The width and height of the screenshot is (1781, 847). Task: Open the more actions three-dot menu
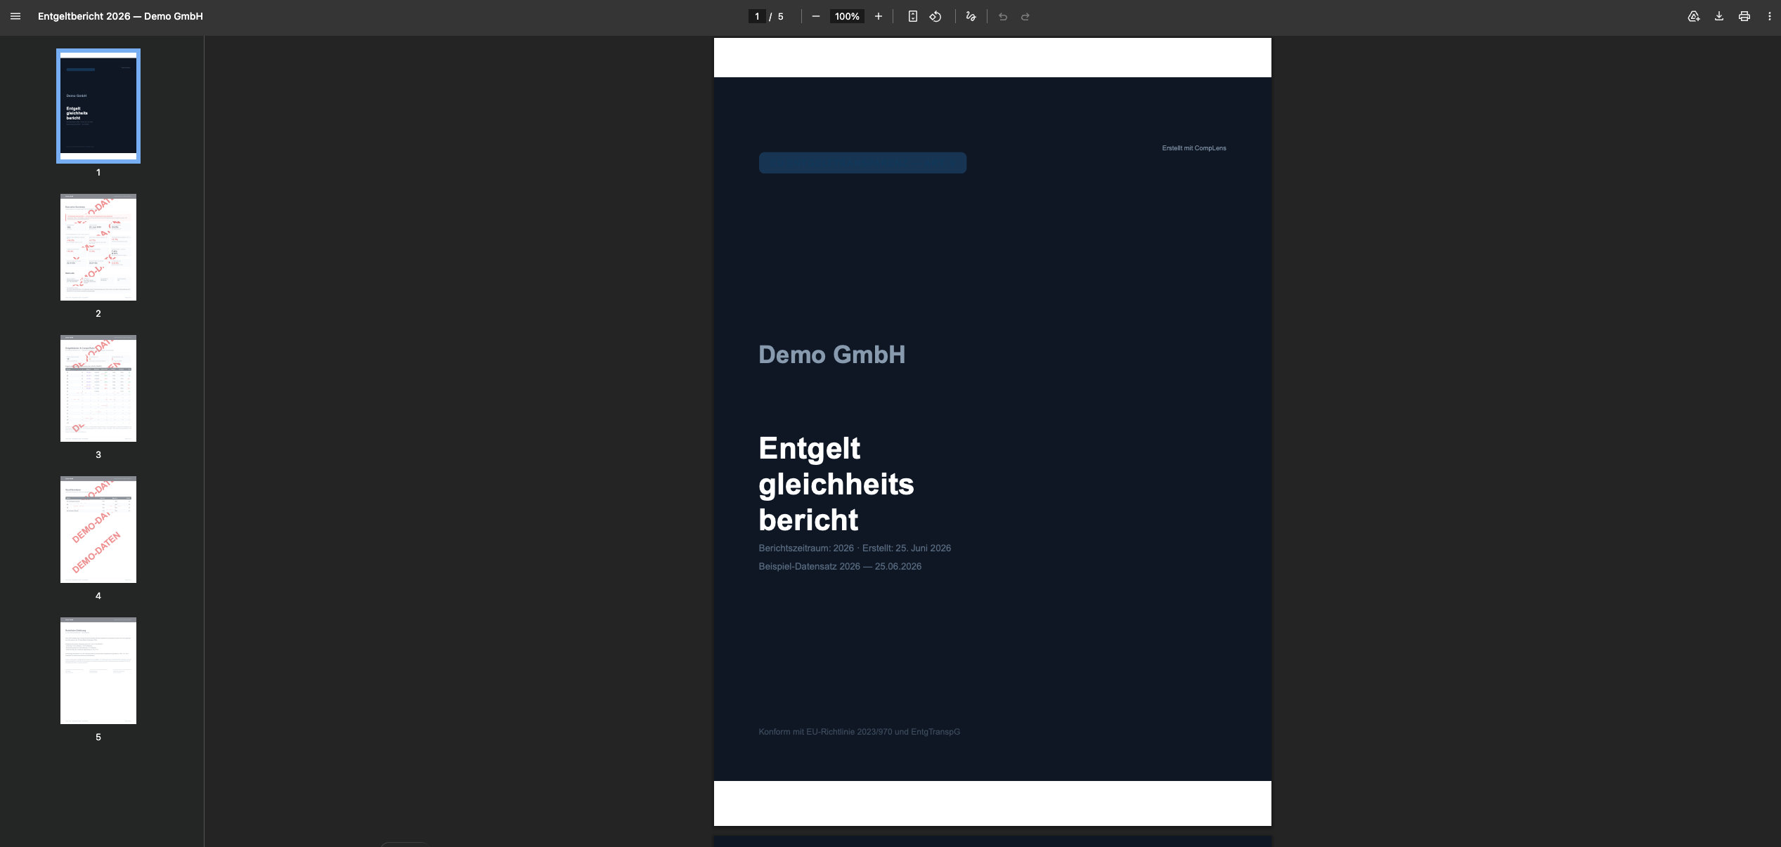(1769, 16)
